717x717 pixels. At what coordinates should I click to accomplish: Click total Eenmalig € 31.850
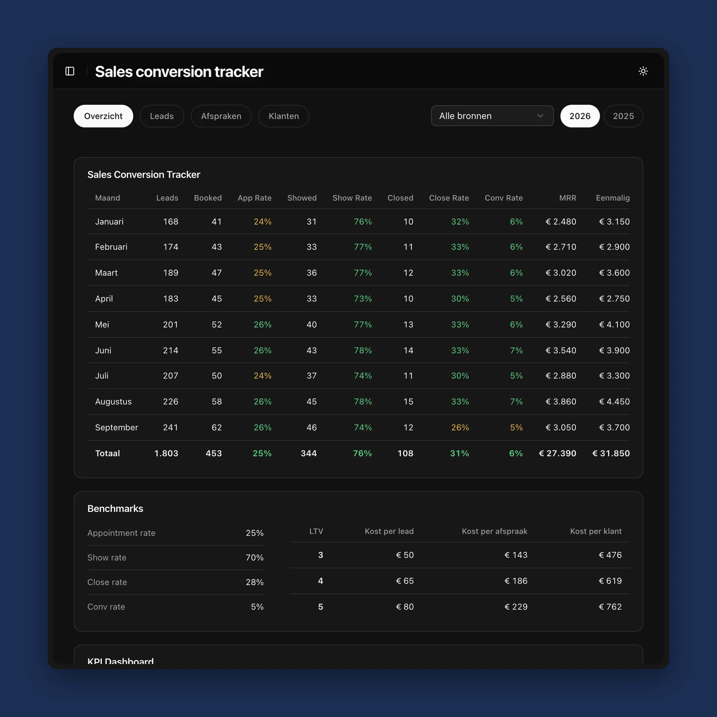click(611, 453)
